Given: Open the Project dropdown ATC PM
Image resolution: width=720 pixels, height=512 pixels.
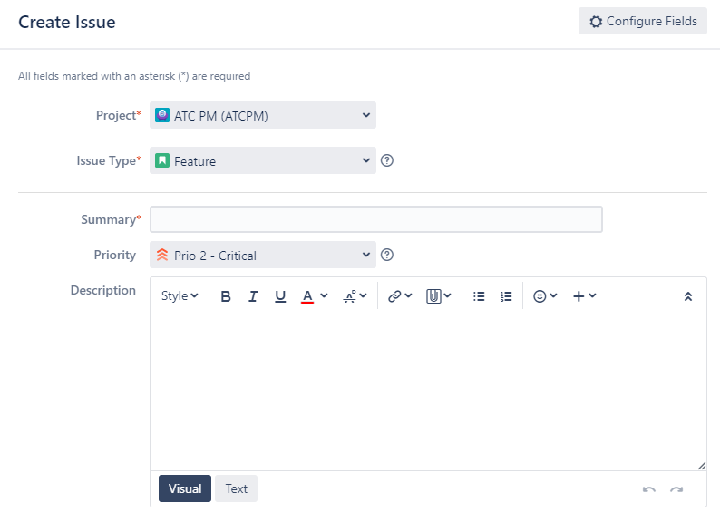Looking at the screenshot, I should (x=263, y=115).
